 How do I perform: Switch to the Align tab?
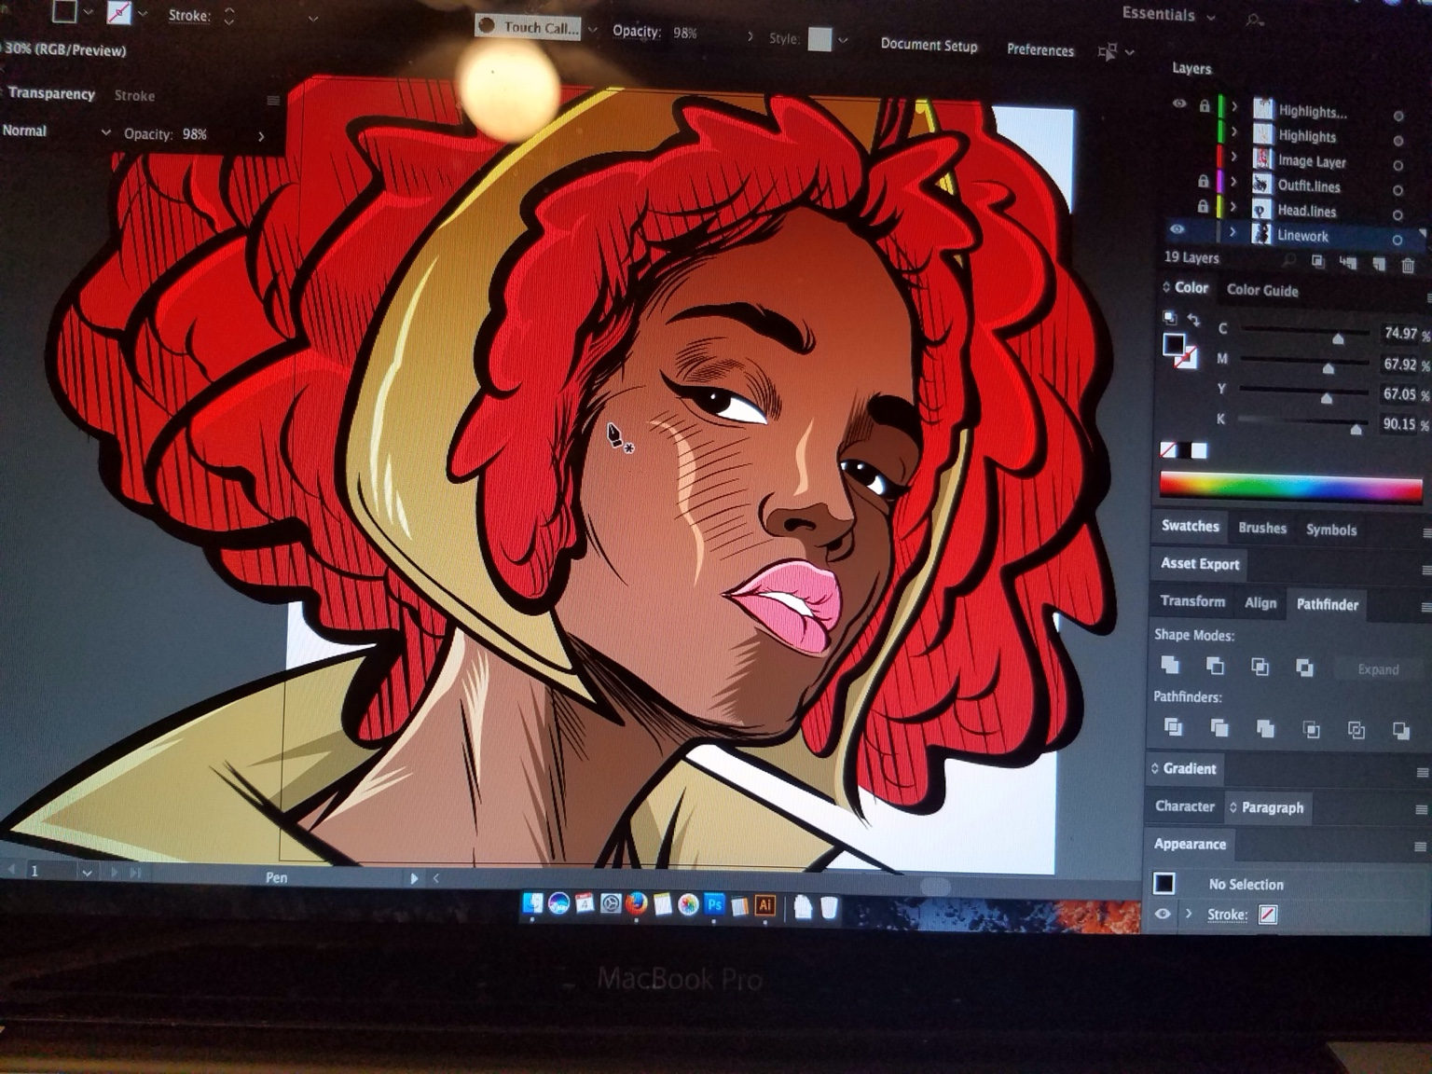1260,603
